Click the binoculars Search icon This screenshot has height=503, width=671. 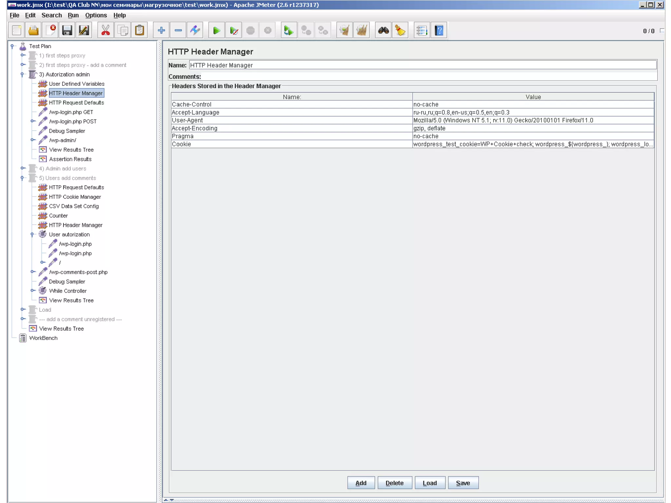click(383, 30)
